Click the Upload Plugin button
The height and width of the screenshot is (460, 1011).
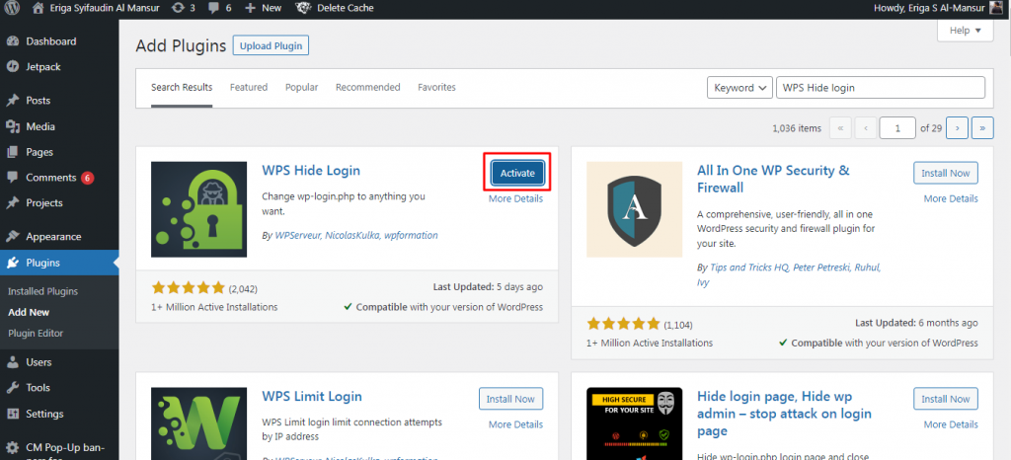pos(271,46)
